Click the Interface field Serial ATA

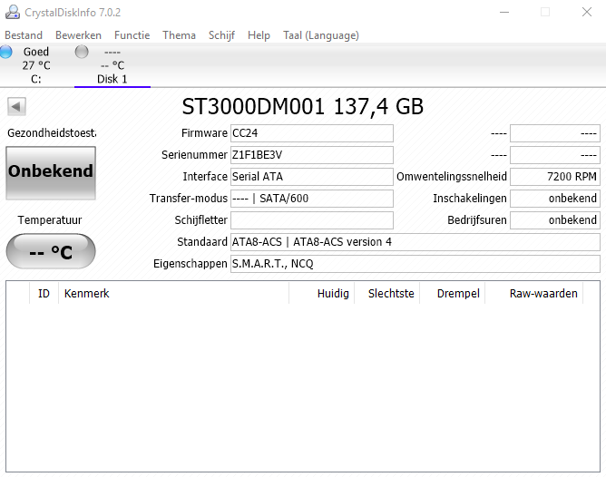click(312, 177)
